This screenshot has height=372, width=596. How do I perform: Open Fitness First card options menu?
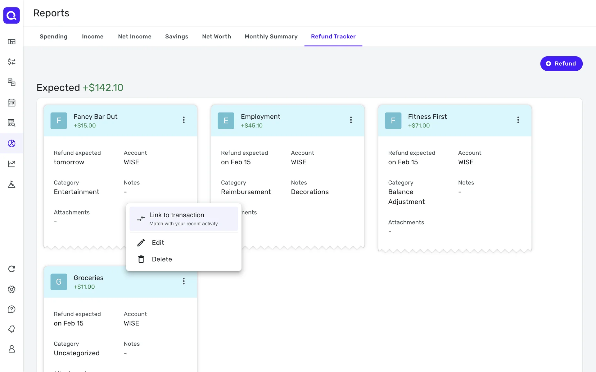coord(518,120)
